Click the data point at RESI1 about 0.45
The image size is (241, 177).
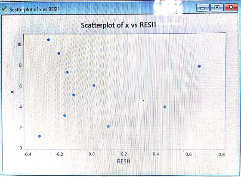(x=165, y=107)
